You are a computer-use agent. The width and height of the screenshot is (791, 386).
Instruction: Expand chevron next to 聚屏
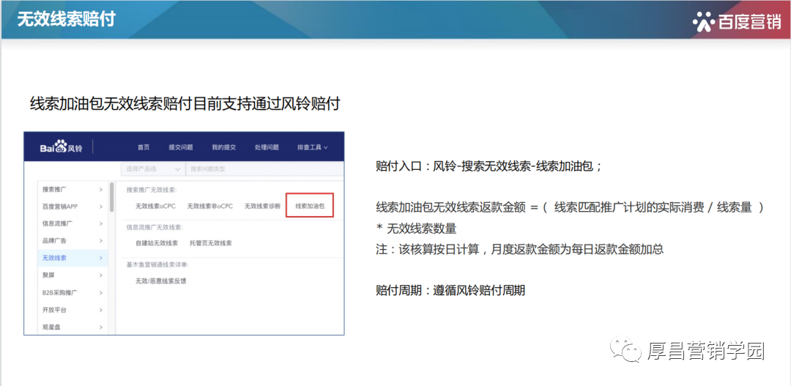click(x=101, y=275)
